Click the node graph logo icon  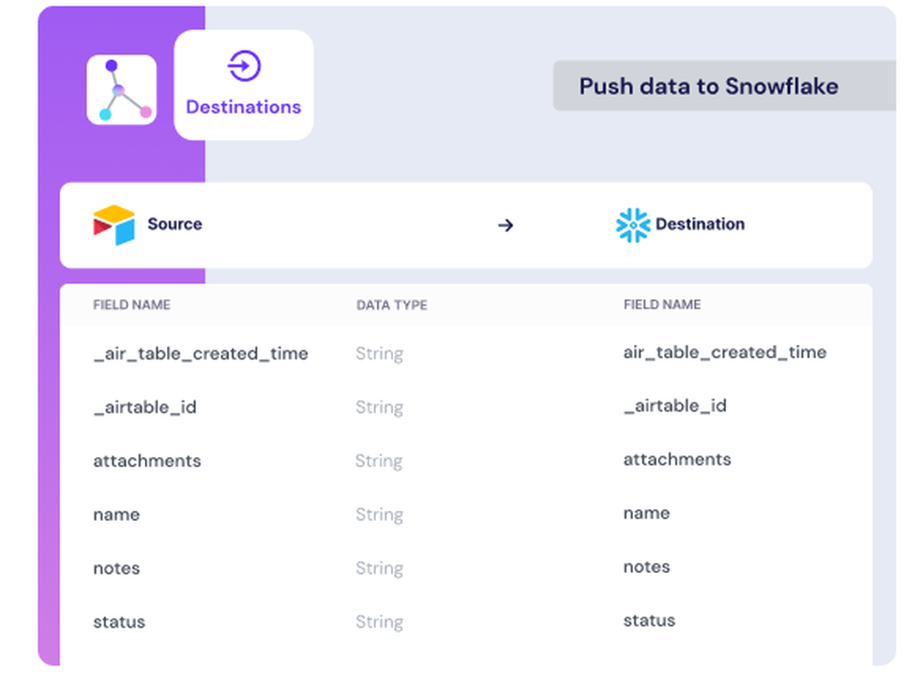point(121,89)
